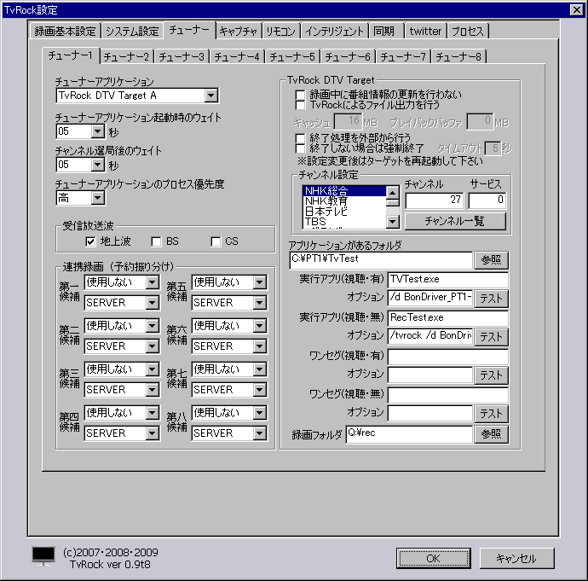The image size is (588, 581).
Task: Check 終了しない場合は強制終了 option
Action: [300, 148]
